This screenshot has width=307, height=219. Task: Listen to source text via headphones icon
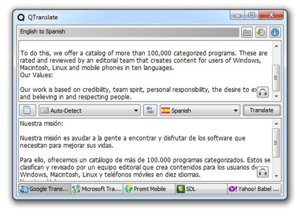tap(262, 92)
